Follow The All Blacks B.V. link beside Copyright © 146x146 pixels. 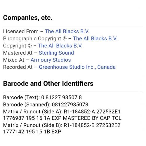coord(60,46)
